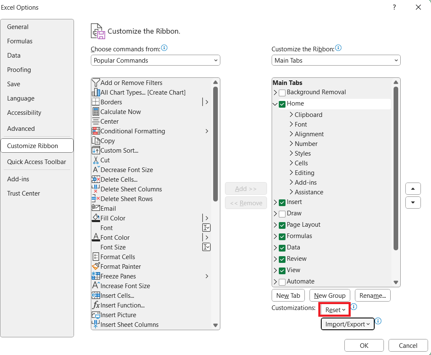Click the Excel Options help question mark
Screen dimensions: 431x355
tap(394, 7)
